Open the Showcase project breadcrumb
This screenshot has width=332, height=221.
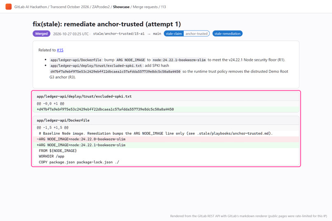[121, 7]
